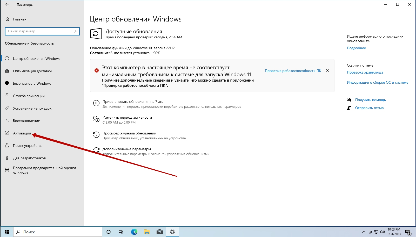Open the Windows Start button

(7, 232)
